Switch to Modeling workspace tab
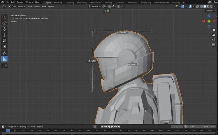The width and height of the screenshot is (218, 135). pyautogui.click(x=58, y=3)
